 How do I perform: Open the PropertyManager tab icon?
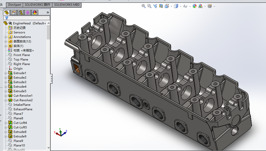coord(13,13)
